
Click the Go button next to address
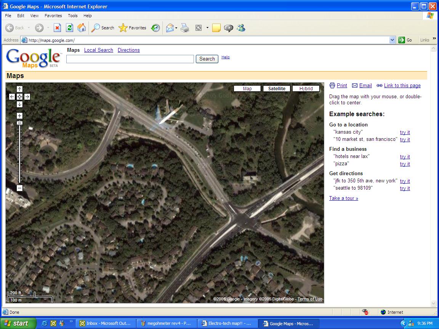pyautogui.click(x=405, y=40)
